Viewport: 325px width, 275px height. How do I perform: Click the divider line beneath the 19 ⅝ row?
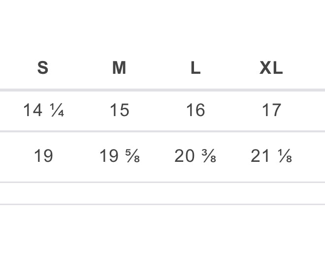point(162,182)
